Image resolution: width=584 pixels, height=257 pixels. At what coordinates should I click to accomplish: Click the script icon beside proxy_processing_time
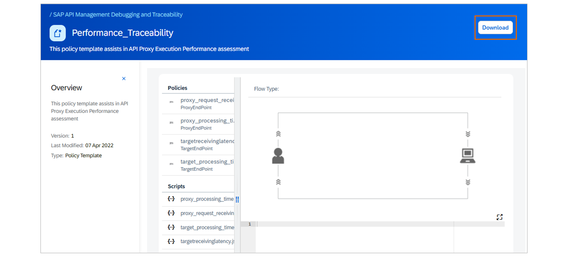(171, 199)
